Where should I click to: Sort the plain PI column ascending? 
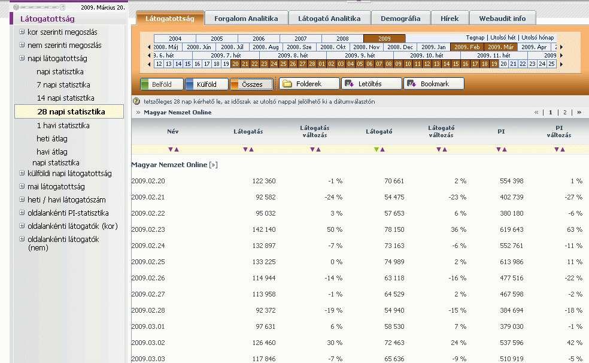pos(505,150)
